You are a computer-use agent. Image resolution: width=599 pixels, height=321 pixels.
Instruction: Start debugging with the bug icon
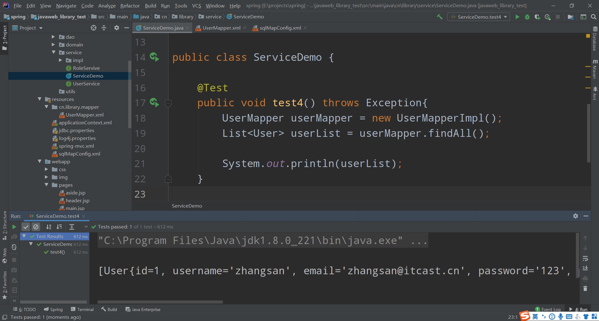tap(528, 17)
